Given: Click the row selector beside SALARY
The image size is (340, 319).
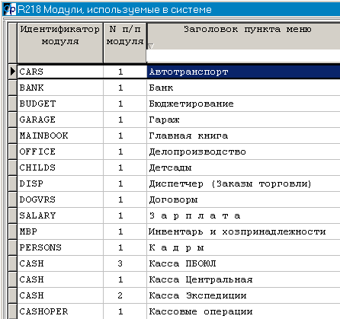Looking at the screenshot, I should click(13, 215).
